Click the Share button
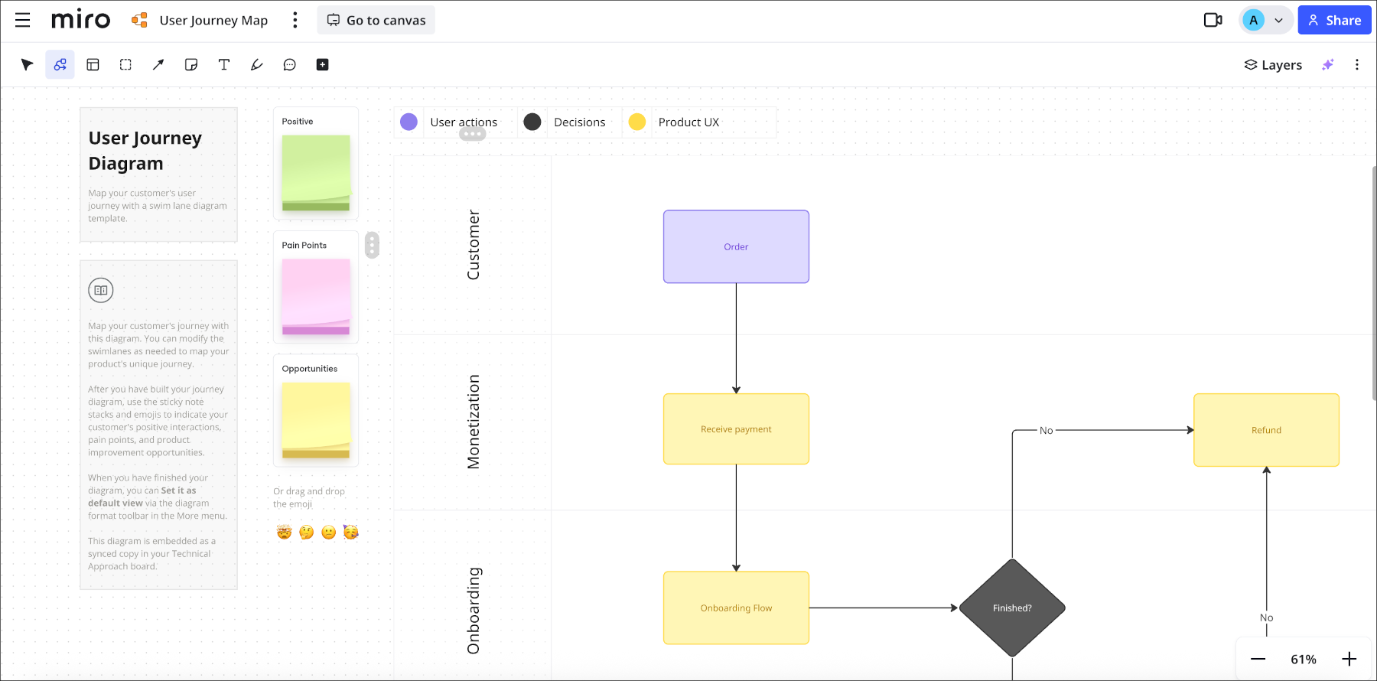The image size is (1377, 681). click(1334, 21)
